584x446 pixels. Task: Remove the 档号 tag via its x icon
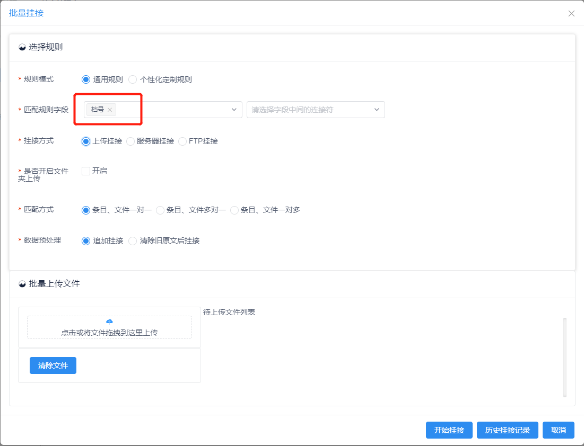click(x=110, y=110)
